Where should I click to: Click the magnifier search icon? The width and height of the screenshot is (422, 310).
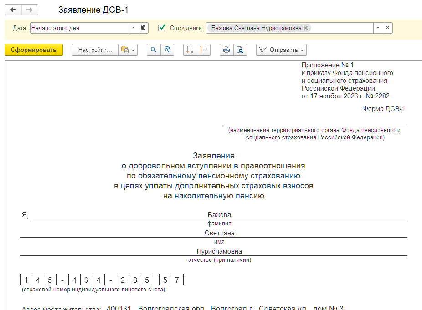[x=154, y=50]
